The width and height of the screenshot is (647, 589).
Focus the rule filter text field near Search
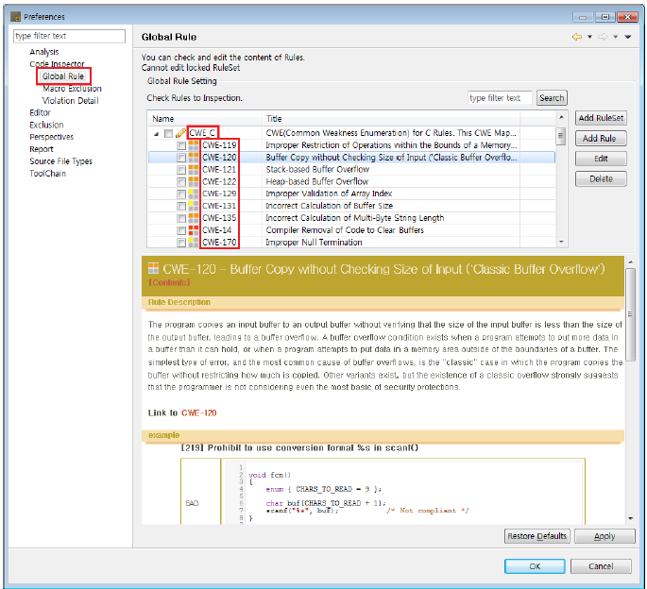pos(500,98)
